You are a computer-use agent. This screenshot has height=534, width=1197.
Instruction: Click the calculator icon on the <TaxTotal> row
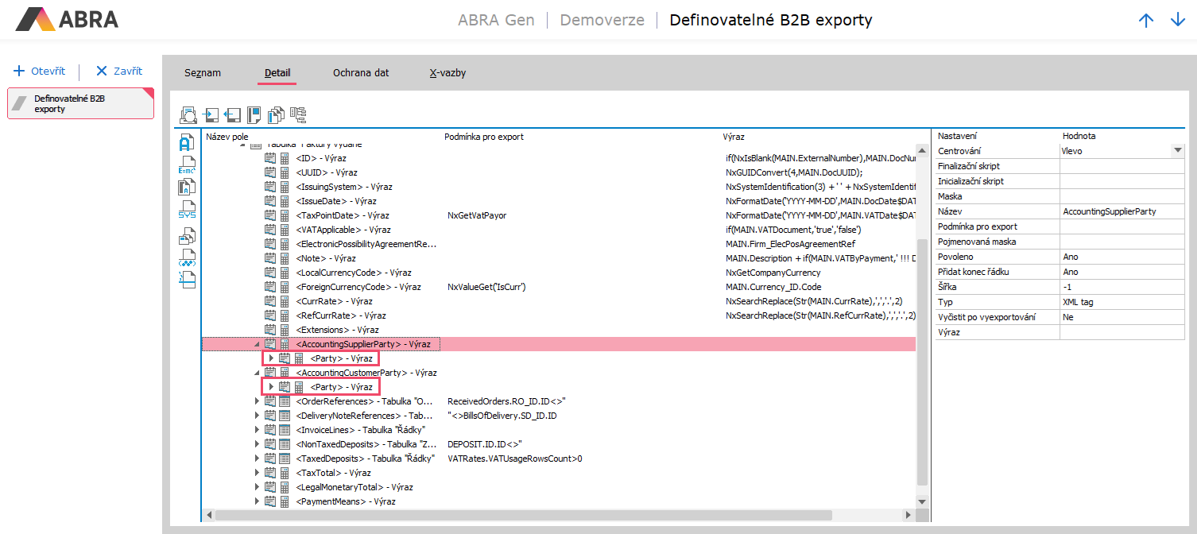click(x=285, y=473)
